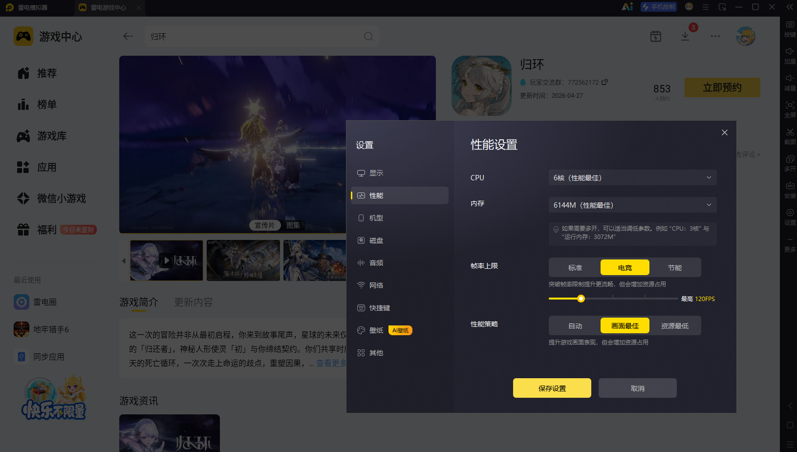
Task: Go back with the left arrow
Action: [x=128, y=36]
